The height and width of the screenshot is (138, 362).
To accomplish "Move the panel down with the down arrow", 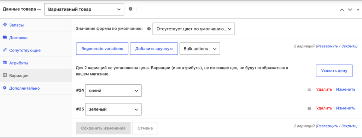I will pyautogui.click(x=350, y=10).
